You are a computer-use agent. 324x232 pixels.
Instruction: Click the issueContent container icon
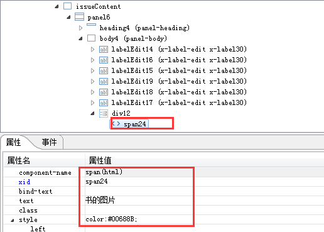coord(67,6)
